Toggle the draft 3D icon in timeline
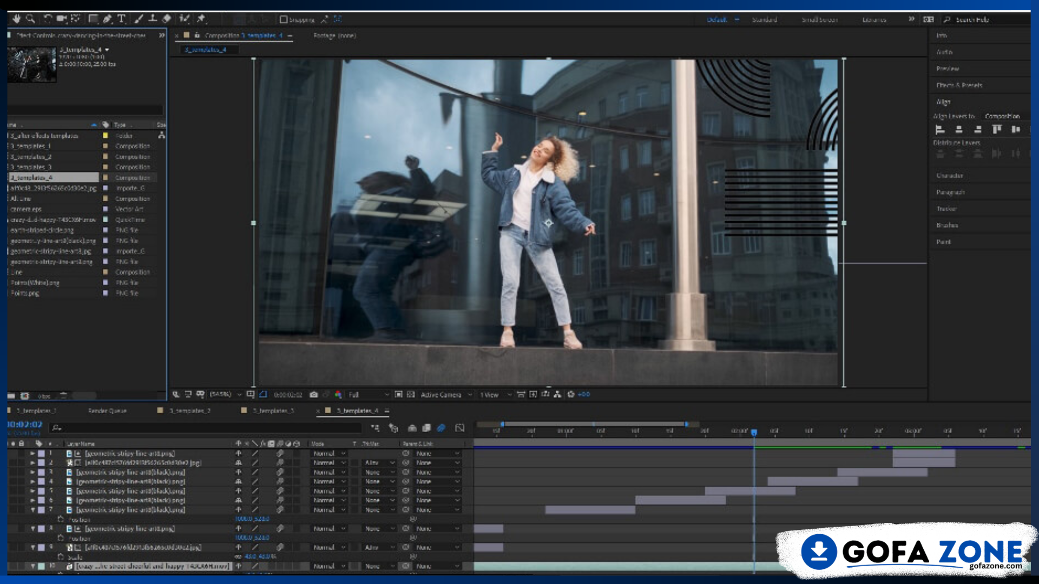Screen dimensions: 1039x584 click(x=393, y=428)
